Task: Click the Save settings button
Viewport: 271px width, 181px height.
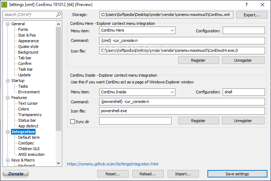Action: pos(237,174)
